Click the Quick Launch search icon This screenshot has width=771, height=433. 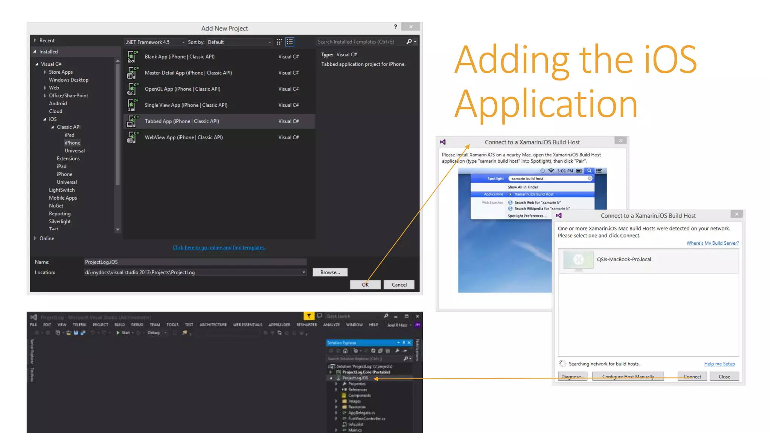point(386,316)
